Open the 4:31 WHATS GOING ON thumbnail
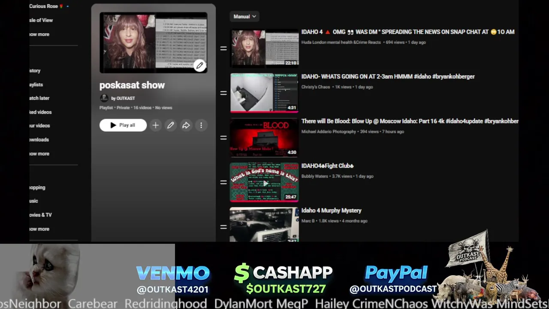549x309 pixels. 264,93
